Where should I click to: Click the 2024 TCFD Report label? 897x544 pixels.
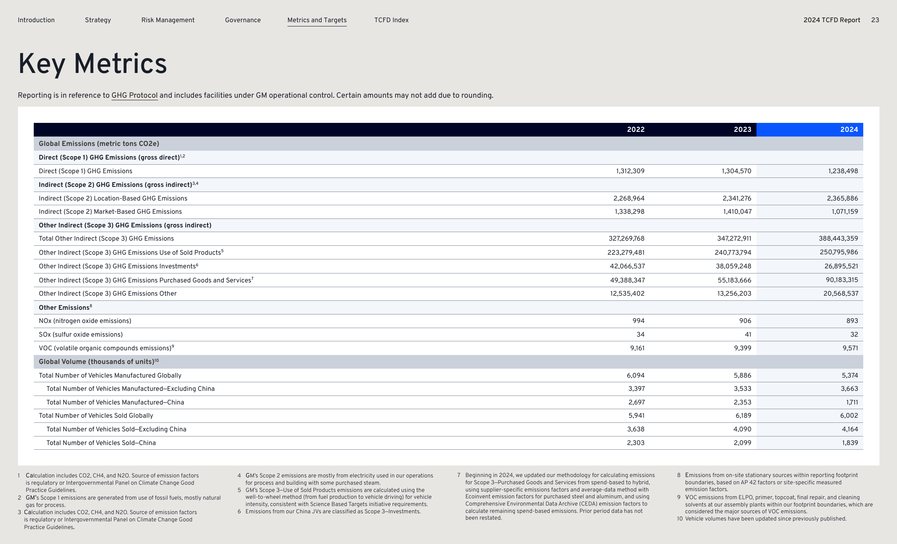pos(832,20)
